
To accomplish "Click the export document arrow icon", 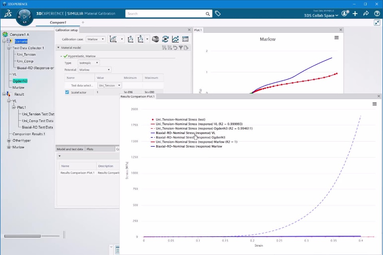I will click(186, 48).
